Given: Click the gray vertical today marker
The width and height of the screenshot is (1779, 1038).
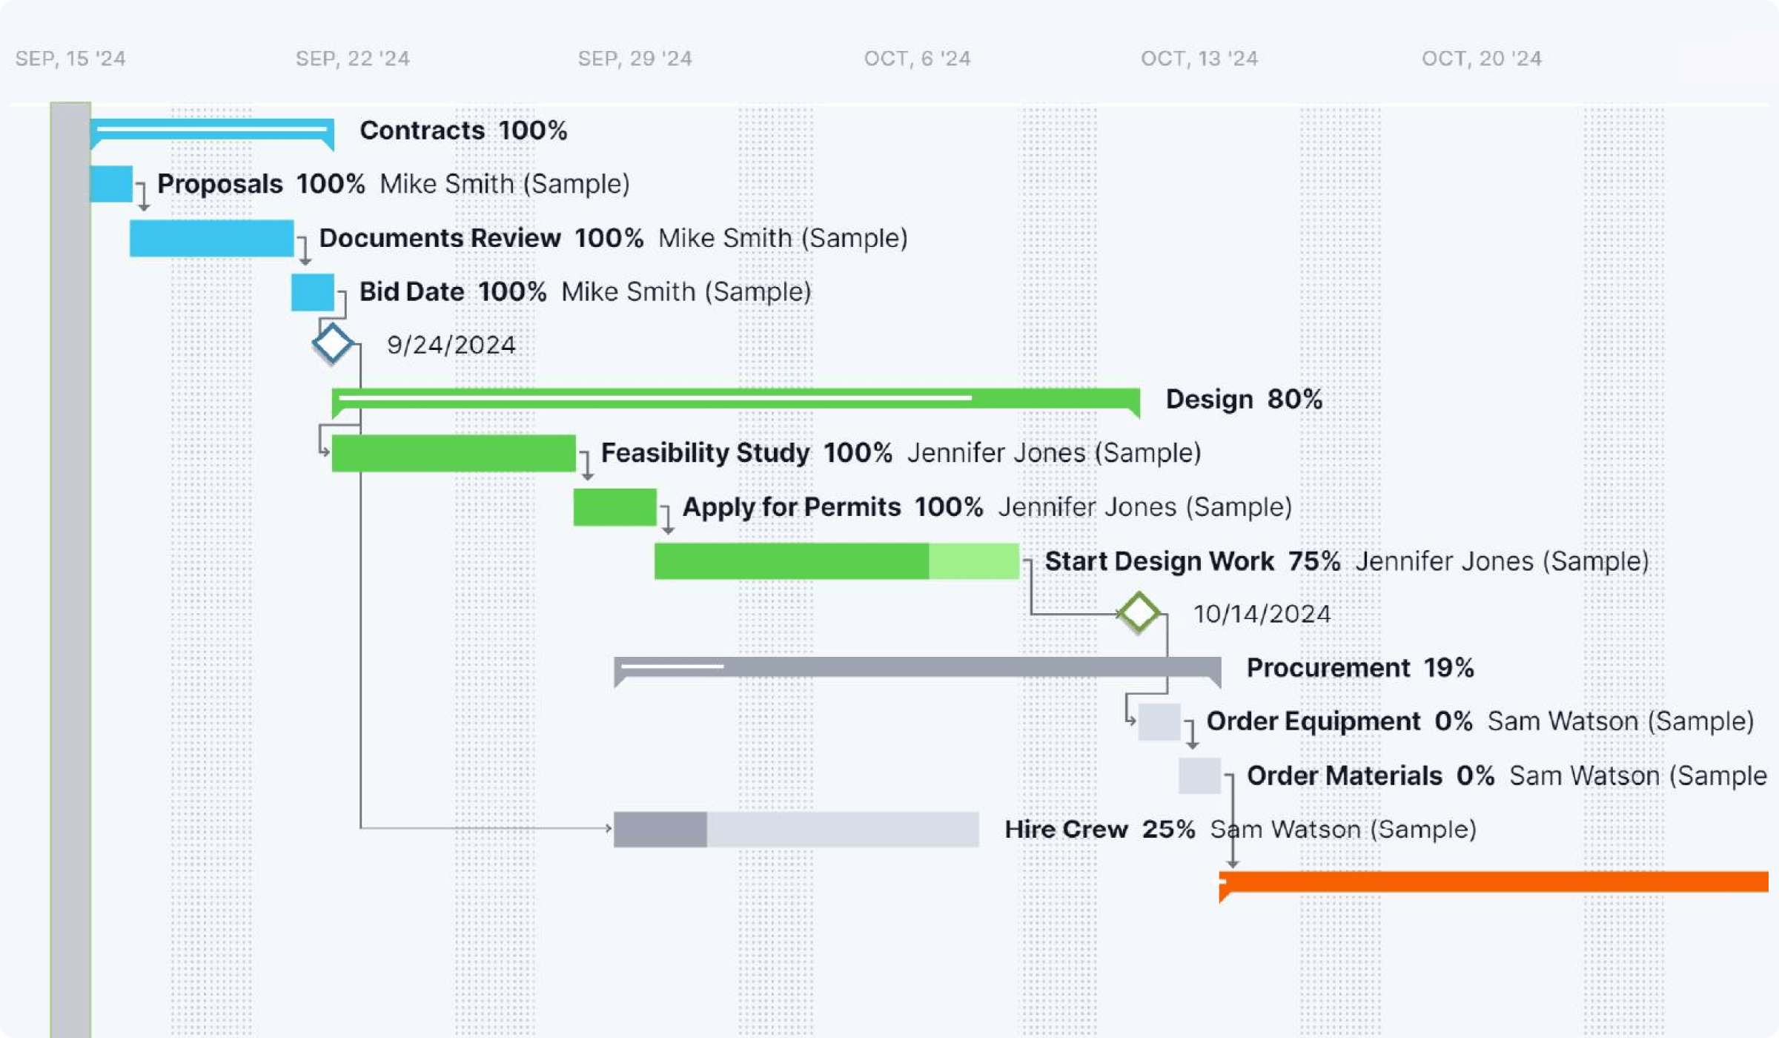Looking at the screenshot, I should [x=70, y=519].
